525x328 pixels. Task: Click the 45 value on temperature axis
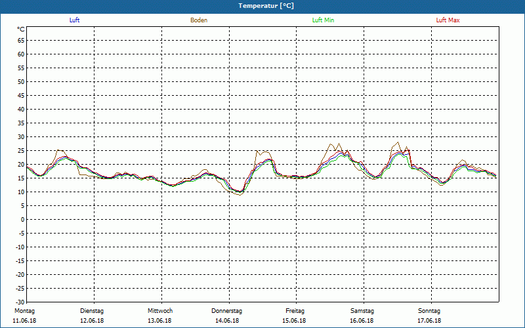coord(21,95)
